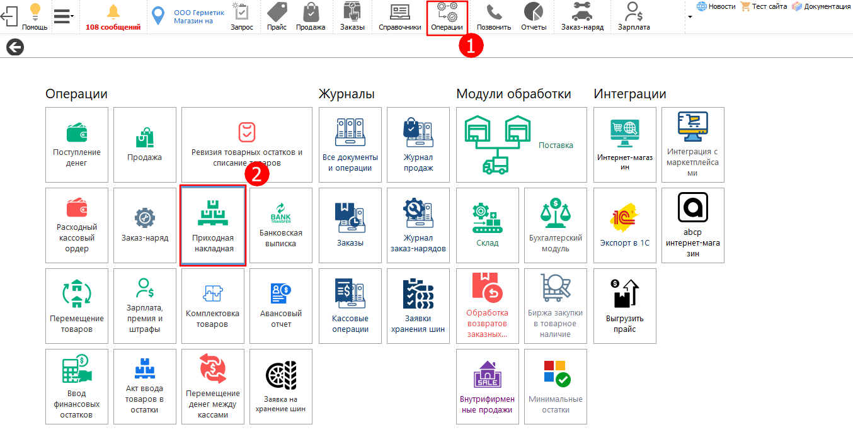Open the Бухгалтерский модуль tile
Viewport: 853px width, 432px height.
555,225
